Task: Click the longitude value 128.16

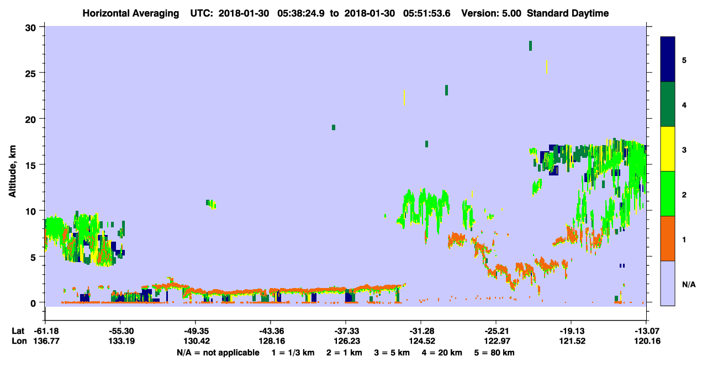Action: coord(270,341)
